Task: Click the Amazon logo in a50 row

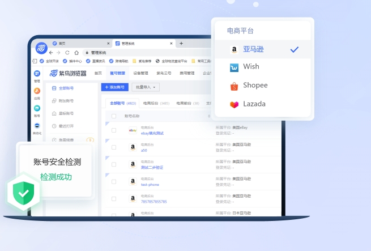Action: 133,147
